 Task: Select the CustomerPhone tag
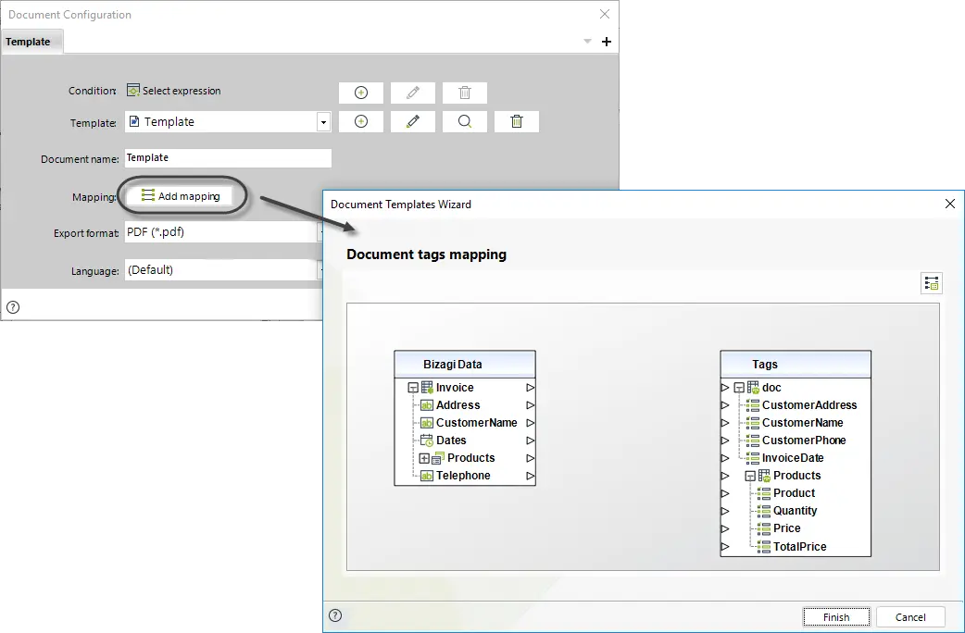coord(804,441)
